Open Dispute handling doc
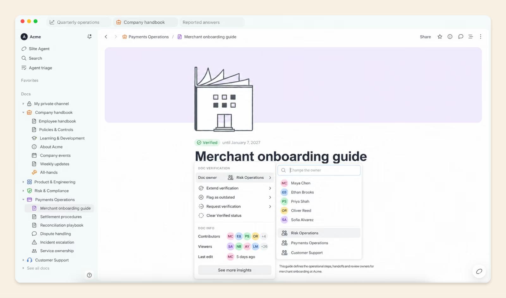The width and height of the screenshot is (506, 298). pos(51,234)
